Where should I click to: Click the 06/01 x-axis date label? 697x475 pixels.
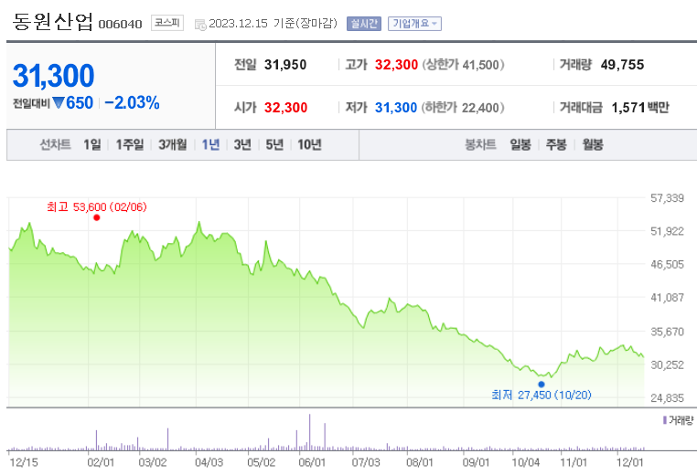312,462
